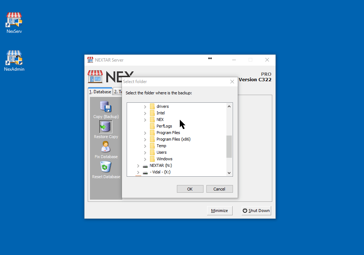Viewport: 364px width, 255px height.
Task: Expand the Temp folder
Action: (145, 146)
